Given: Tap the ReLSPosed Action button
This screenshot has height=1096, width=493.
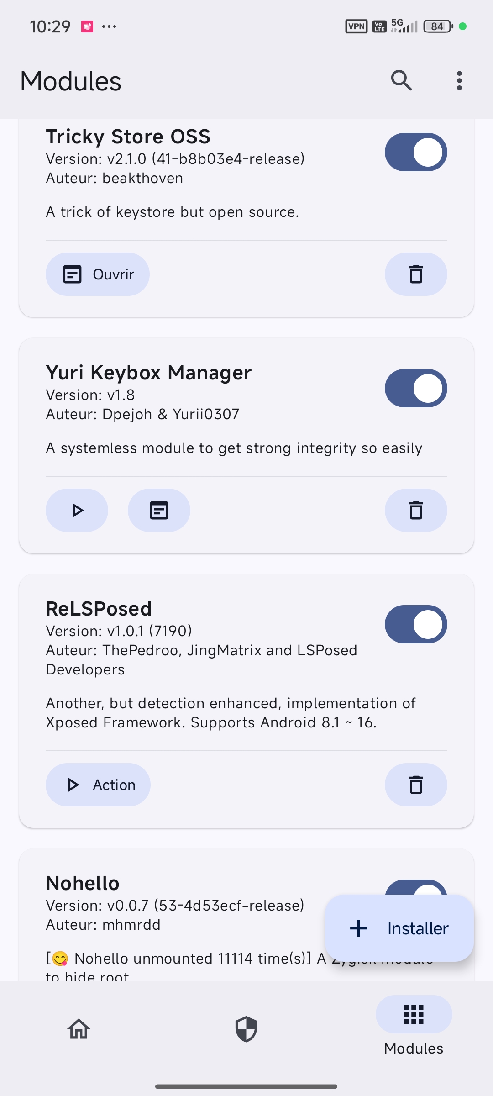Looking at the screenshot, I should point(98,785).
